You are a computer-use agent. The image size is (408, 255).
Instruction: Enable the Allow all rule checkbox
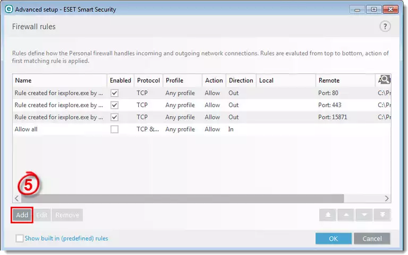pyautogui.click(x=114, y=129)
